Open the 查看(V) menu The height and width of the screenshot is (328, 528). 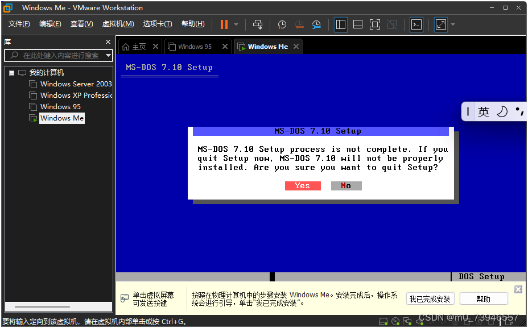(81, 24)
